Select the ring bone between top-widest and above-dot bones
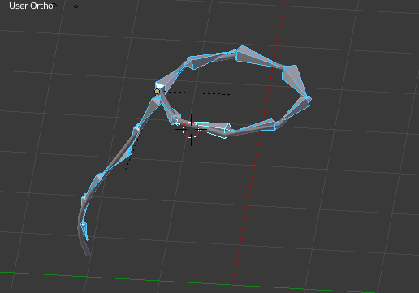Screen dimensions: 419x293 coord(211,59)
